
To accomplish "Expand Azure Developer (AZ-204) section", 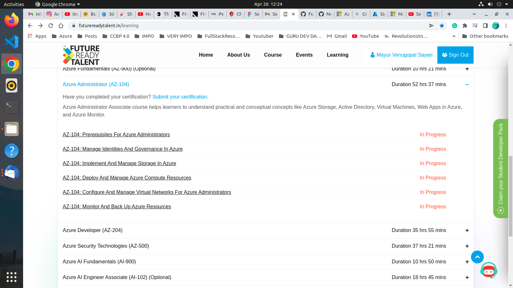I will [467, 230].
